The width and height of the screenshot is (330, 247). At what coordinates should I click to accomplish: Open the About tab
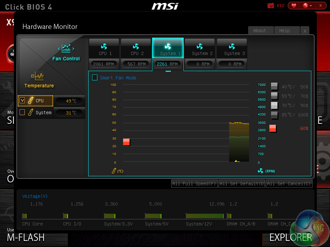[261, 31]
